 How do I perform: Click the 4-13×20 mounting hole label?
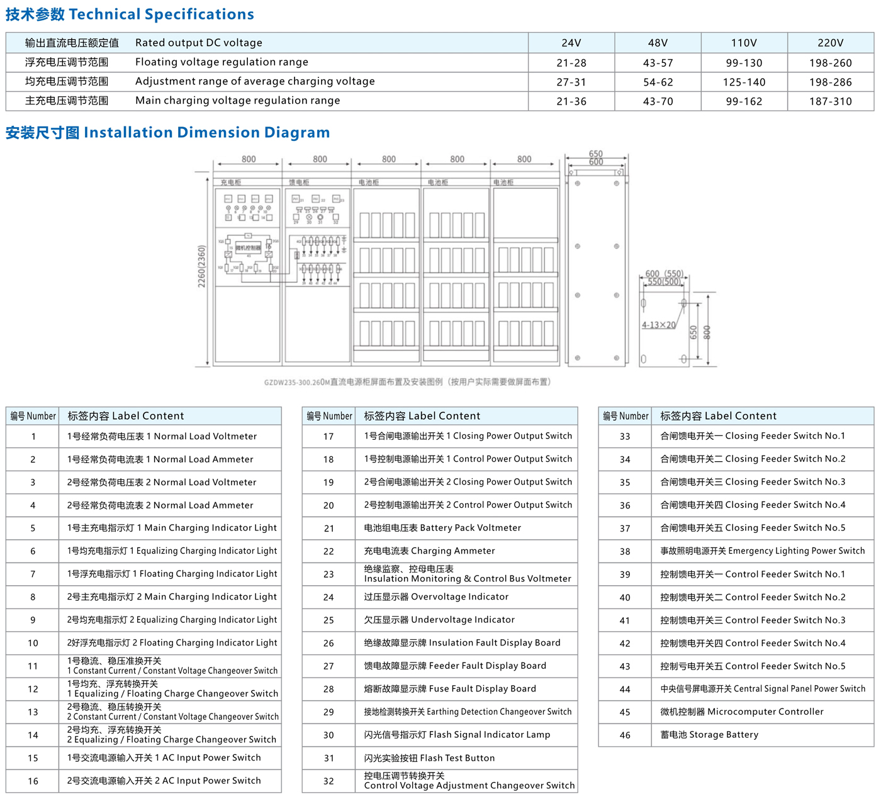click(x=658, y=325)
